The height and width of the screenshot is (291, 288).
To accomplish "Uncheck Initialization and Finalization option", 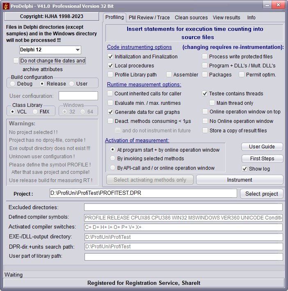I will point(110,56).
